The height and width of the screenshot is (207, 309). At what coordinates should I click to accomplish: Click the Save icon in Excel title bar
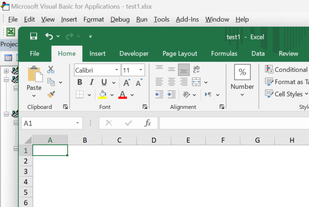click(x=34, y=37)
